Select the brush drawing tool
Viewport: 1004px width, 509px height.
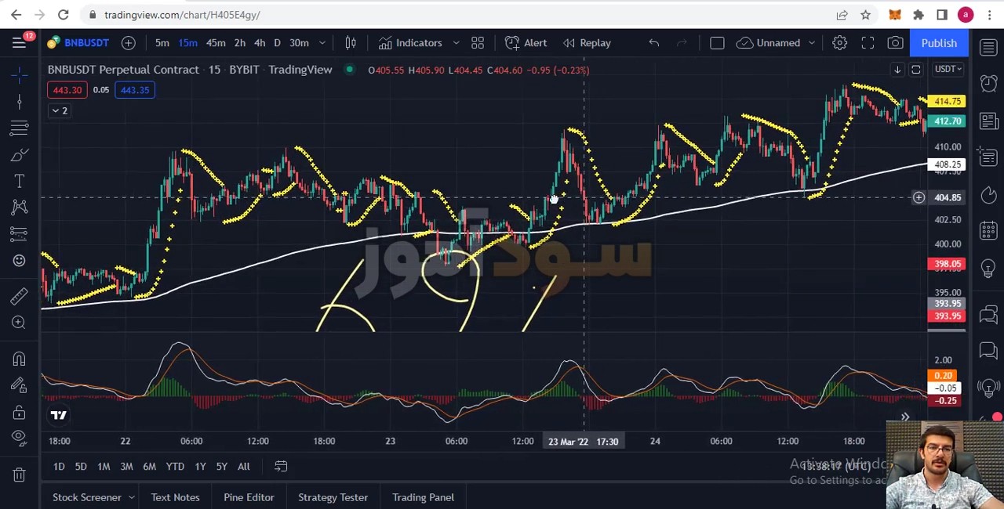click(20, 155)
